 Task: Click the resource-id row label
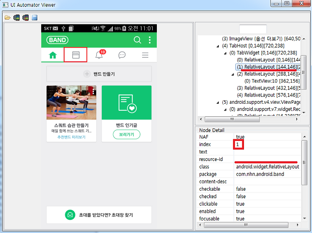(x=211, y=159)
